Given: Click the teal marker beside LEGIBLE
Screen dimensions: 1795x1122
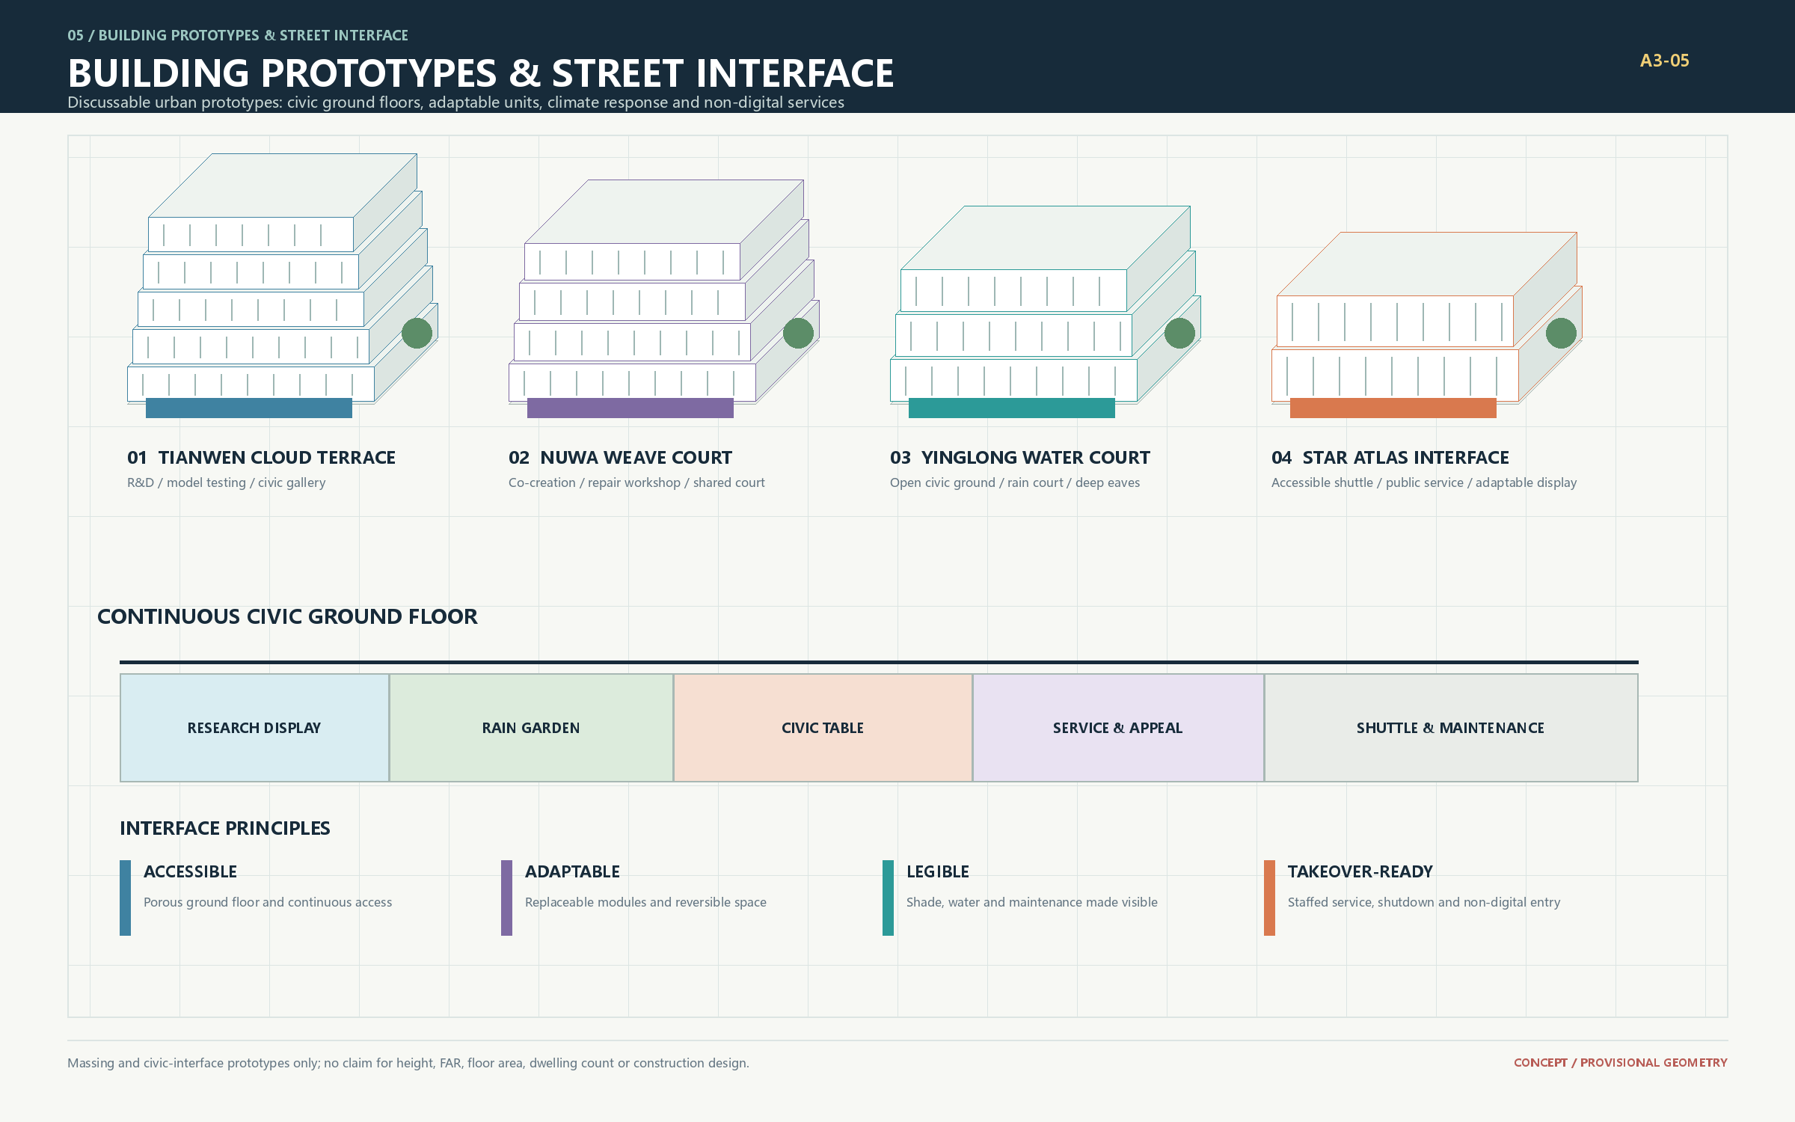Looking at the screenshot, I should pyautogui.click(x=888, y=898).
